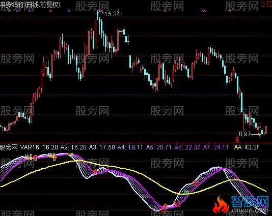Click the red up arrow at the indicator trough

(165, 206)
